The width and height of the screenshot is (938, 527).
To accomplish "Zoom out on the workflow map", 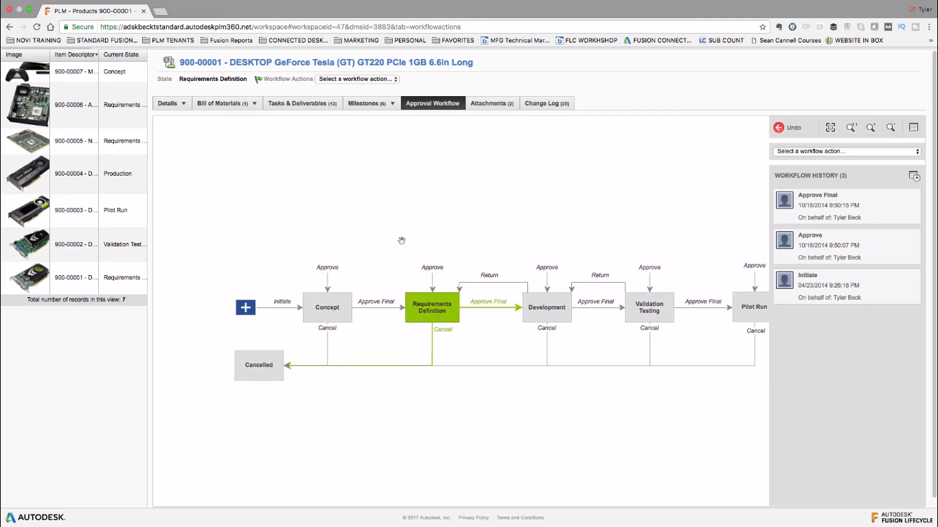I will click(x=891, y=128).
